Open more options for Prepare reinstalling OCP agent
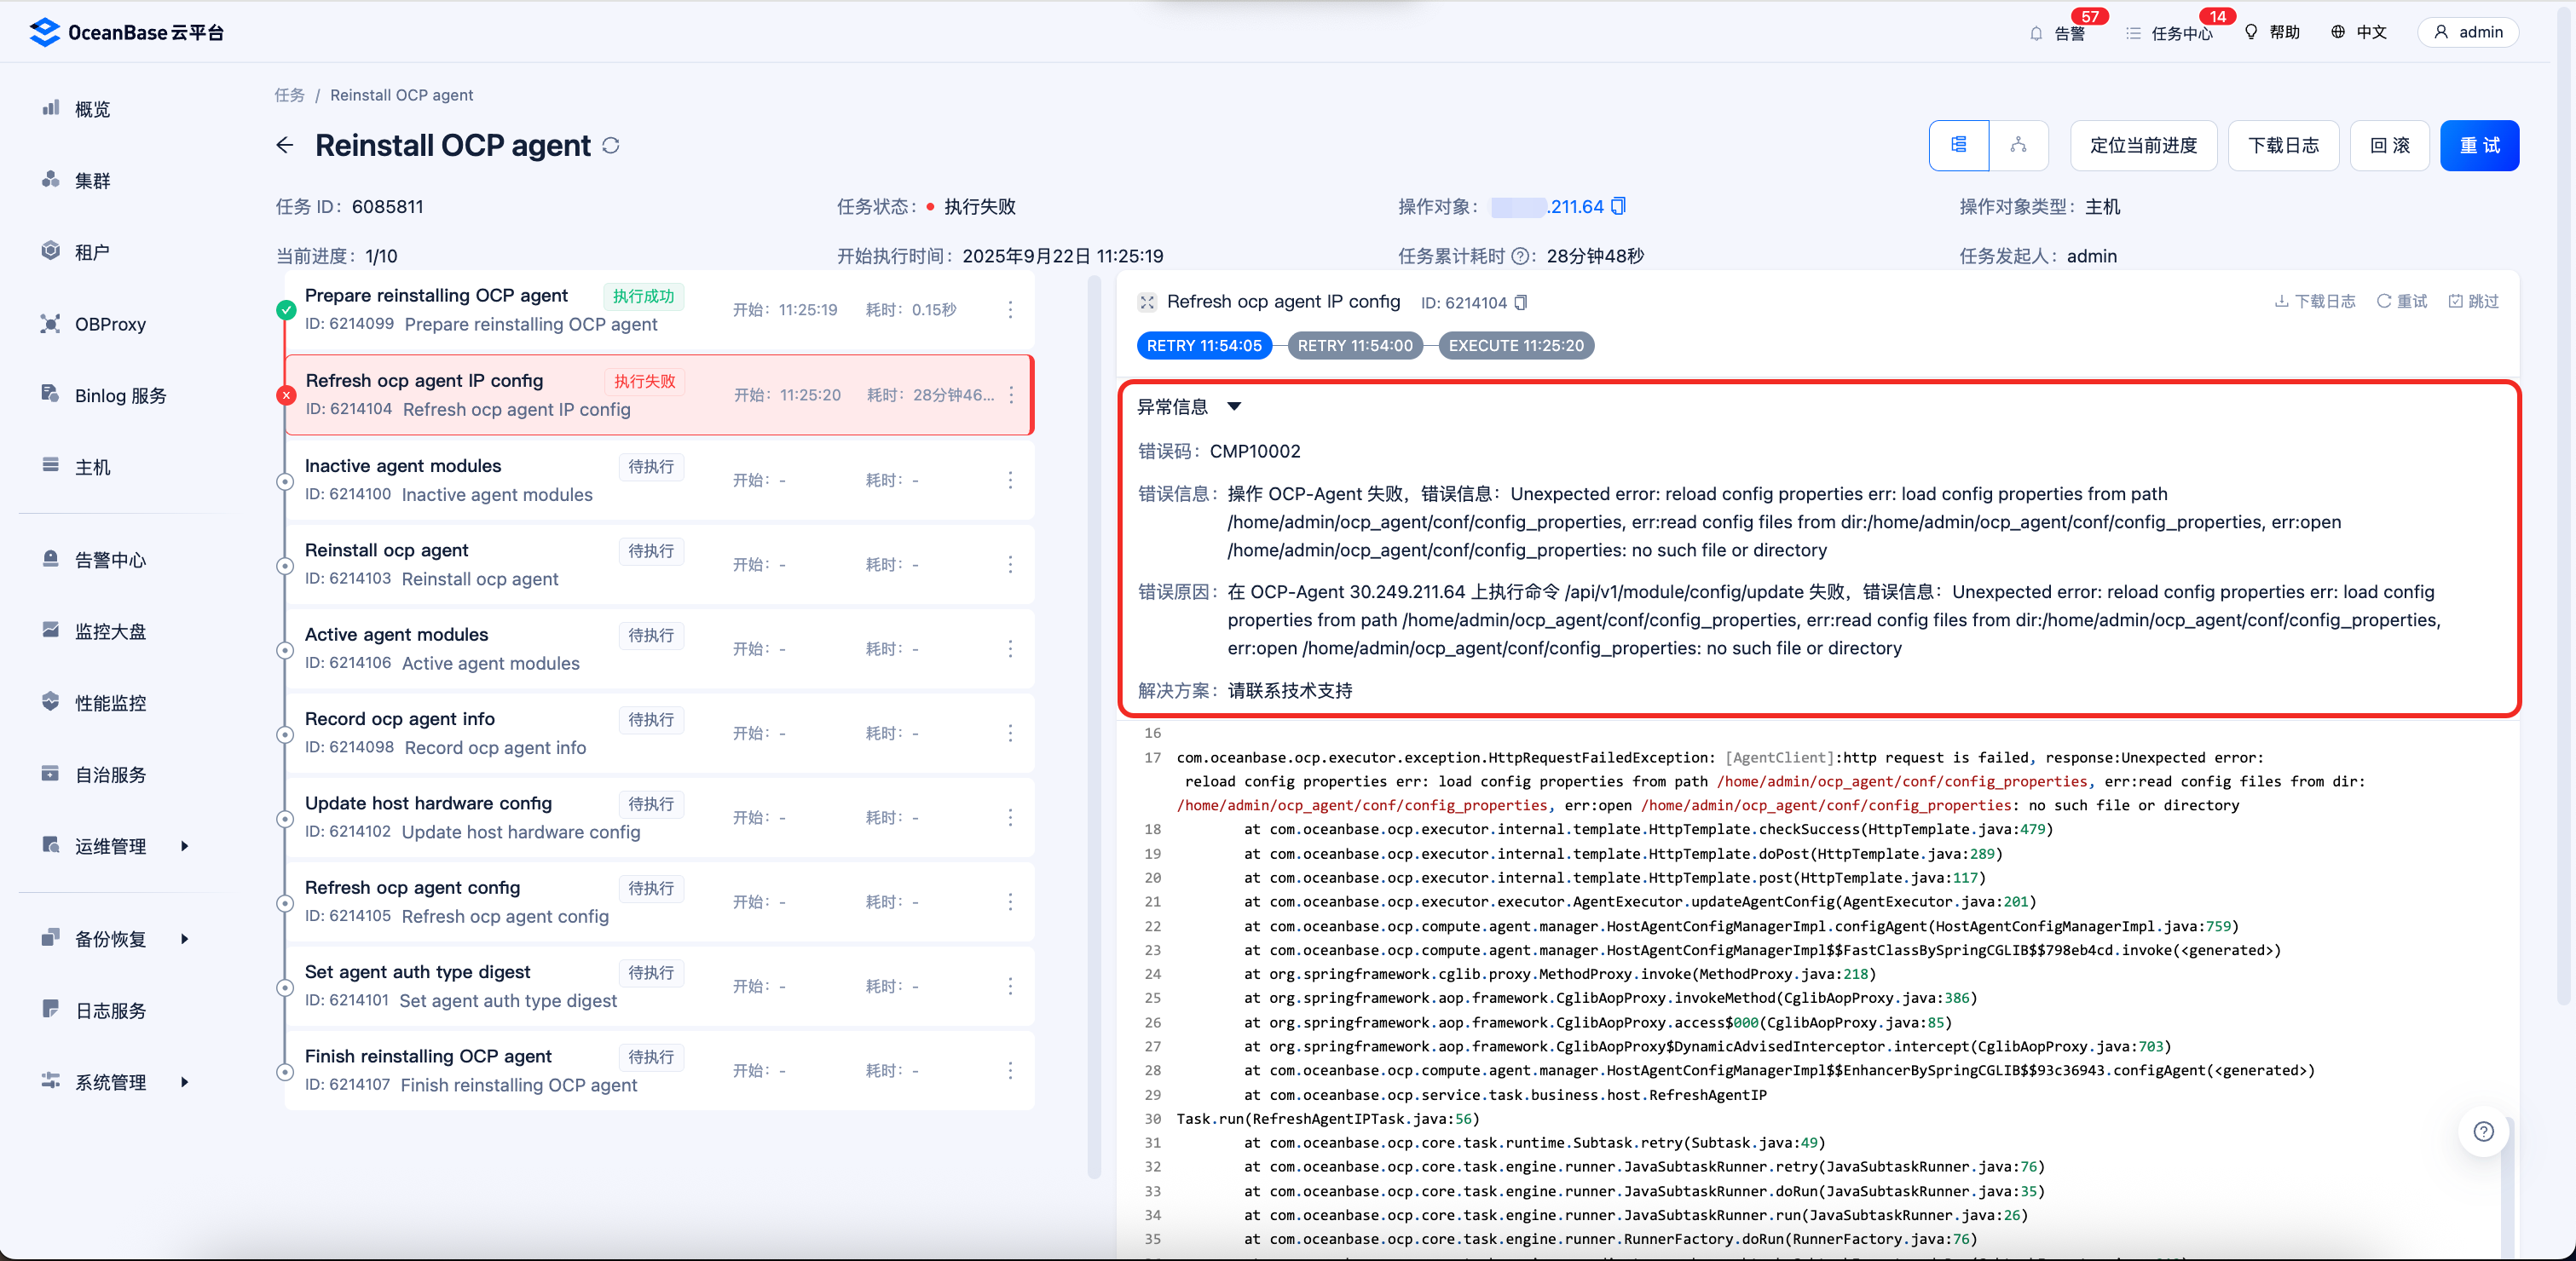This screenshot has width=2576, height=1261. coord(1010,310)
